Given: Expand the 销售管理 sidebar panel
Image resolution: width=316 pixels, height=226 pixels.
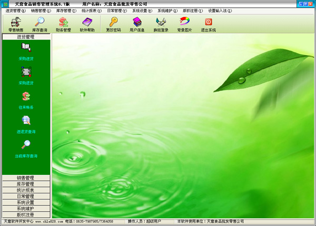Looking at the screenshot, I should [x=26, y=178].
